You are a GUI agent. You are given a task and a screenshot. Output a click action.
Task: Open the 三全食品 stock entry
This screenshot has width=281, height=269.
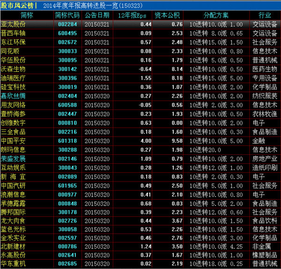tap(13, 132)
